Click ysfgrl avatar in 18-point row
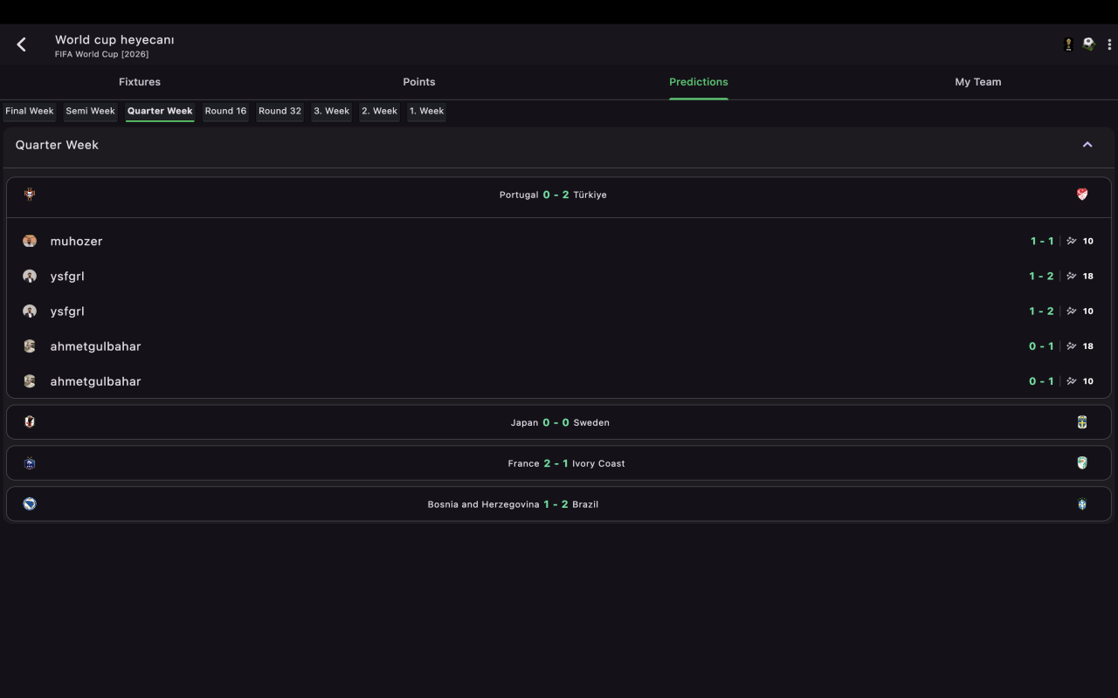This screenshot has height=698, width=1118. 30,276
